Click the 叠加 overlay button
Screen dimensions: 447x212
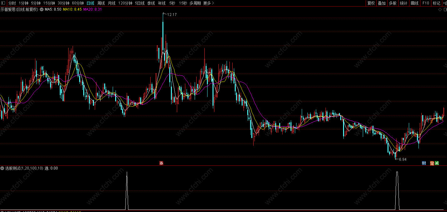point(382,3)
